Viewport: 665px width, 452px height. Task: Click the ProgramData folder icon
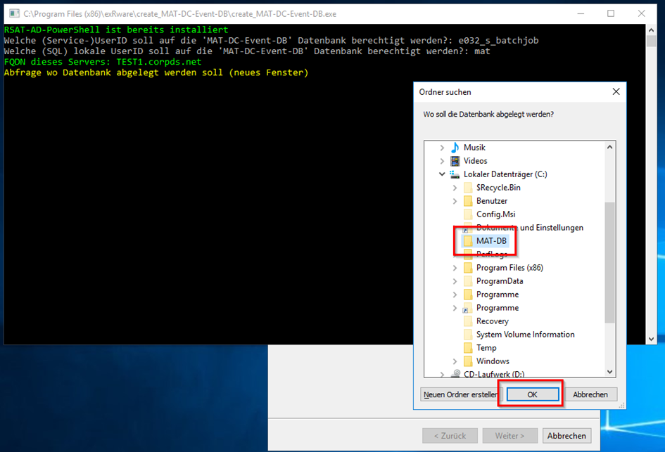click(x=468, y=281)
